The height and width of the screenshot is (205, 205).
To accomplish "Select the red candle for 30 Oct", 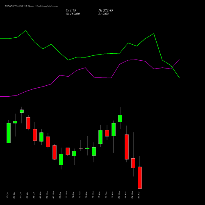I will 28,123.
